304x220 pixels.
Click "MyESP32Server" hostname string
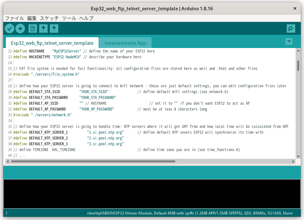[67, 51]
